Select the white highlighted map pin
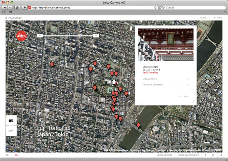228x161 pixels. pyautogui.click(x=114, y=83)
